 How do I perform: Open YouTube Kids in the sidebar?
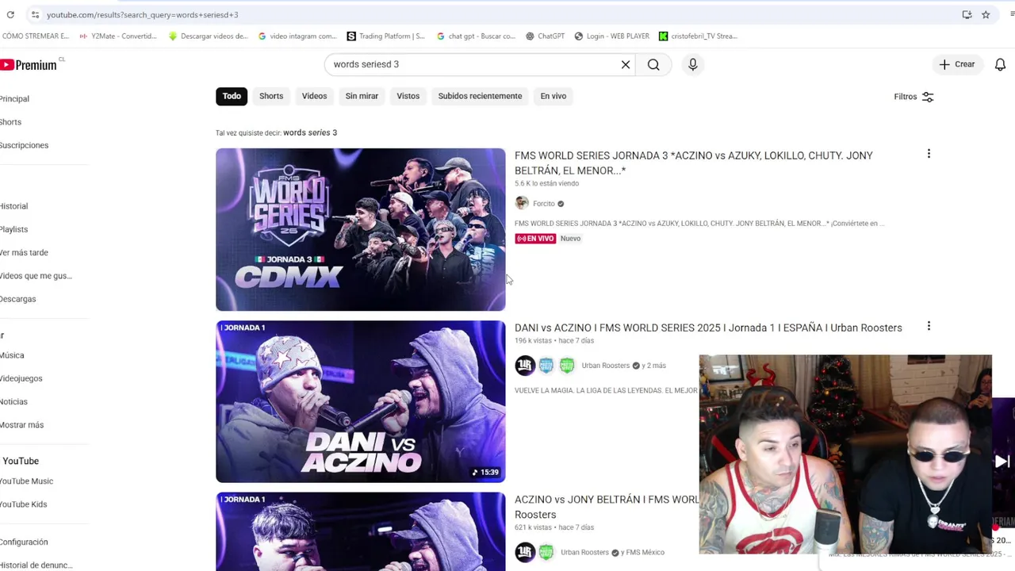click(23, 504)
